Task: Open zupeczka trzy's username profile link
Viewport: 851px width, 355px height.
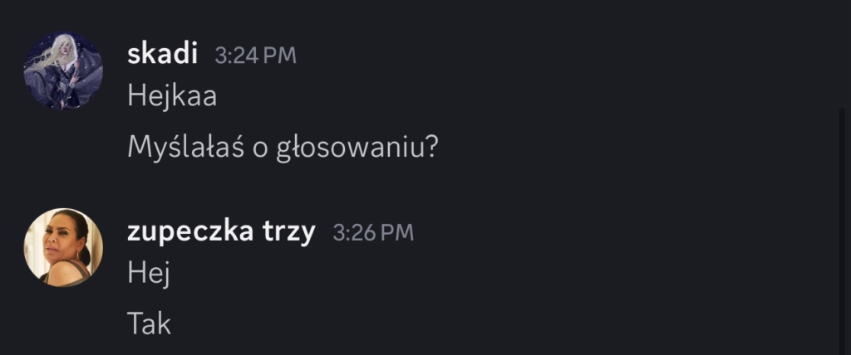Action: click(221, 232)
